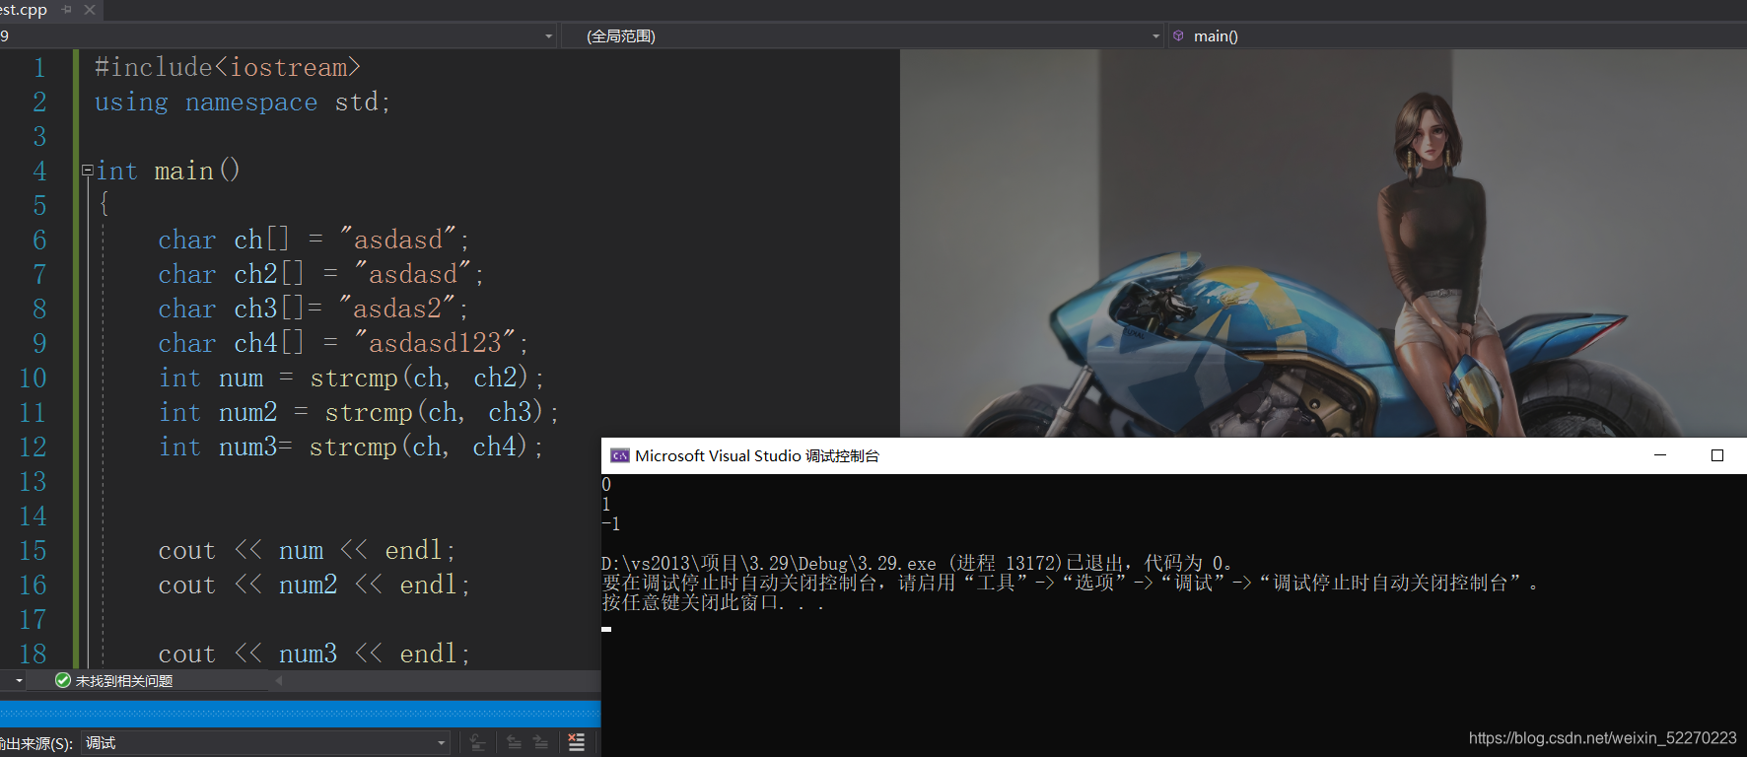Click the Microsoft Visual Studio 调试控制台 title
This screenshot has width=1747, height=757.
(757, 455)
